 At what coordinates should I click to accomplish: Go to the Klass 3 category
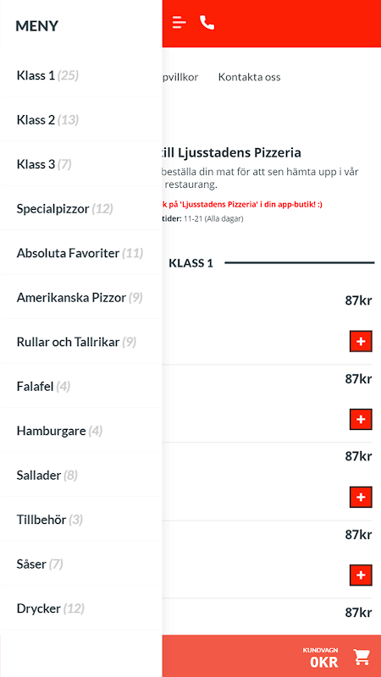(x=80, y=164)
